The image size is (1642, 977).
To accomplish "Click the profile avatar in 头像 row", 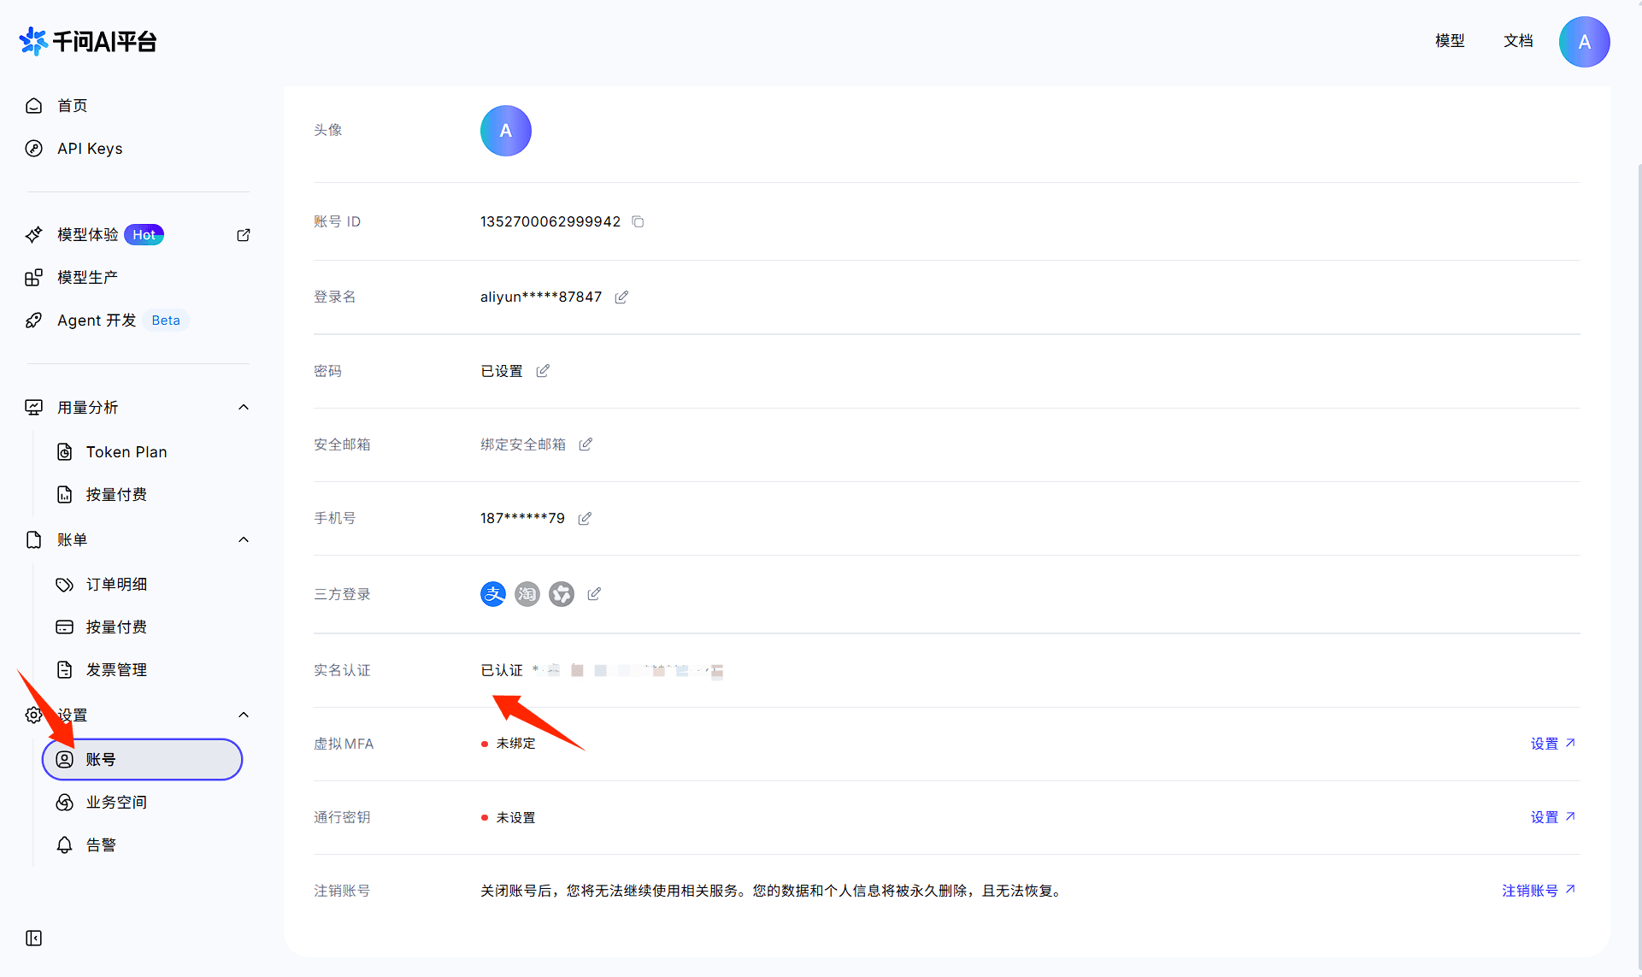I will (506, 131).
